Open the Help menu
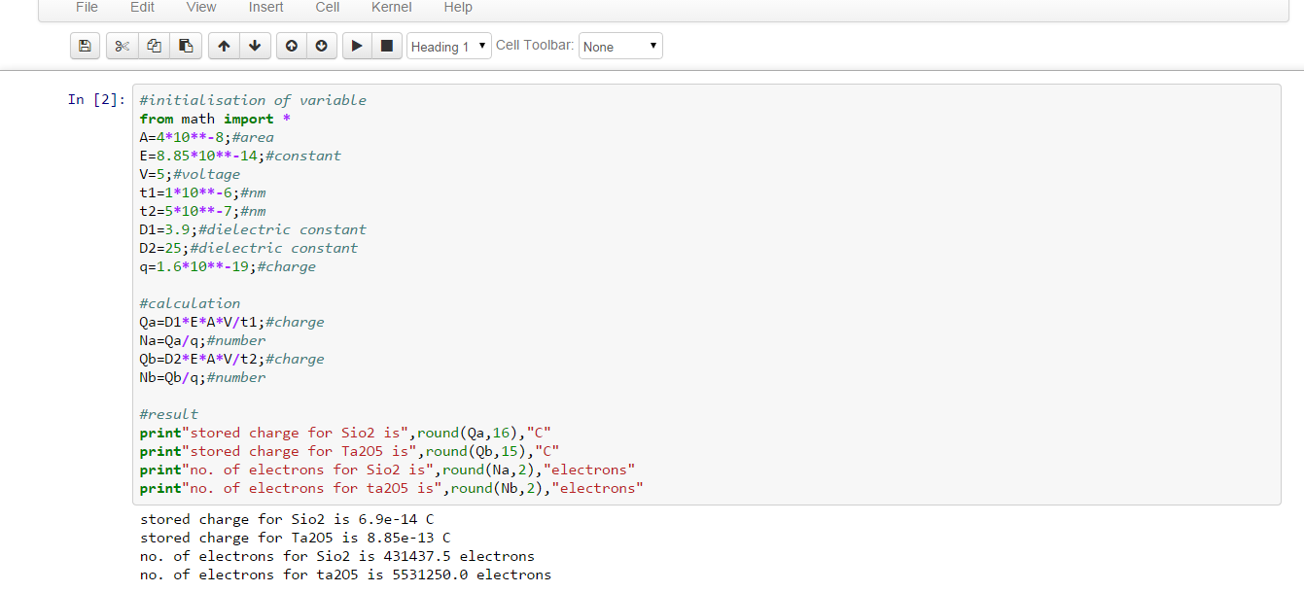 pyautogui.click(x=458, y=8)
